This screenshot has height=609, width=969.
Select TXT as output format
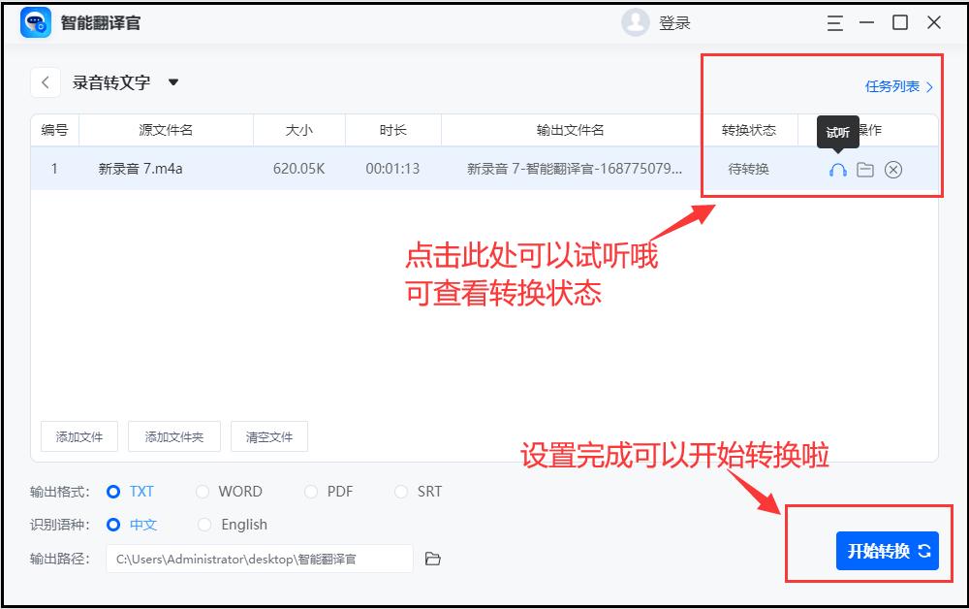point(116,492)
